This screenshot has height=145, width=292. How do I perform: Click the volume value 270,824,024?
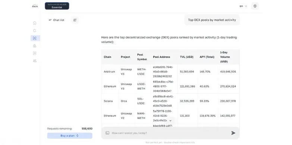point(228,86)
